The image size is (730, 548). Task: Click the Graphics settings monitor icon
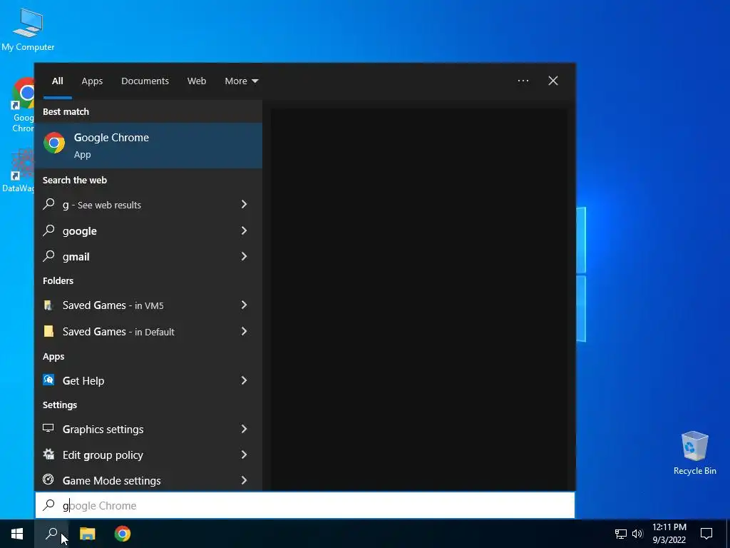click(48, 428)
